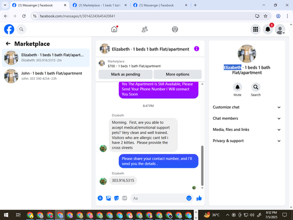Open more actions plus icon in composer
The width and height of the screenshot is (293, 220).
[100, 198]
